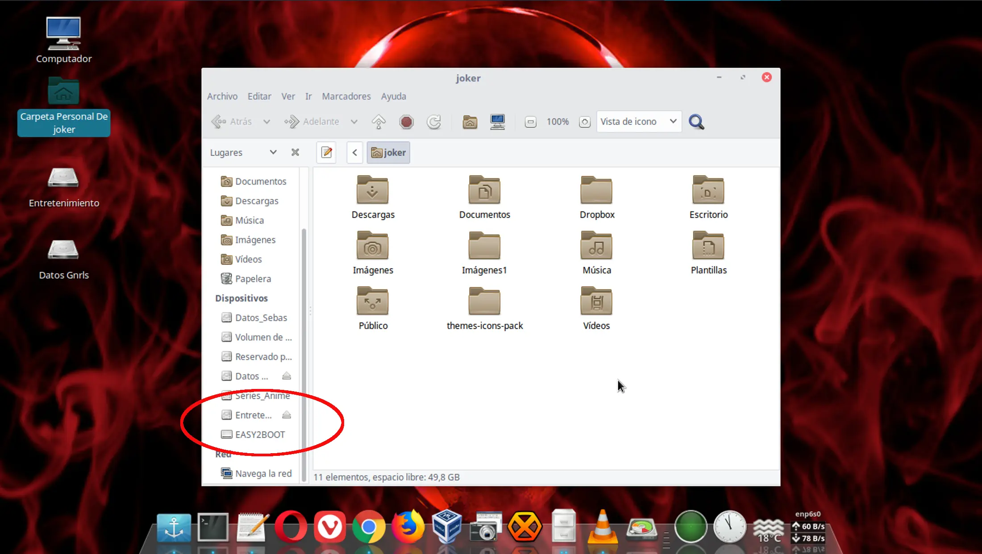Screen dimensions: 982x554
Task: Click the joker breadcrumb button
Action: (388, 152)
